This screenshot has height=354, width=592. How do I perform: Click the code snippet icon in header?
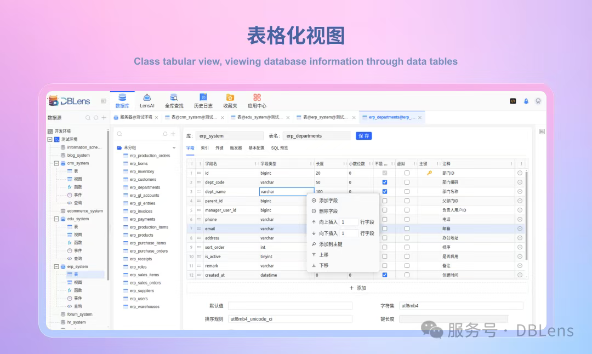point(513,101)
